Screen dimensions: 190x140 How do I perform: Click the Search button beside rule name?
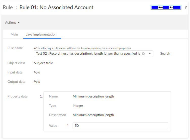165,54
